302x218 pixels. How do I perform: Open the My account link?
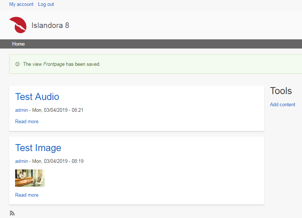tap(21, 4)
